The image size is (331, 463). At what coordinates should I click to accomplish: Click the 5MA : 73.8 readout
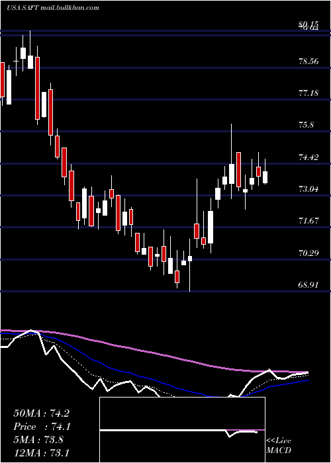click(x=38, y=440)
